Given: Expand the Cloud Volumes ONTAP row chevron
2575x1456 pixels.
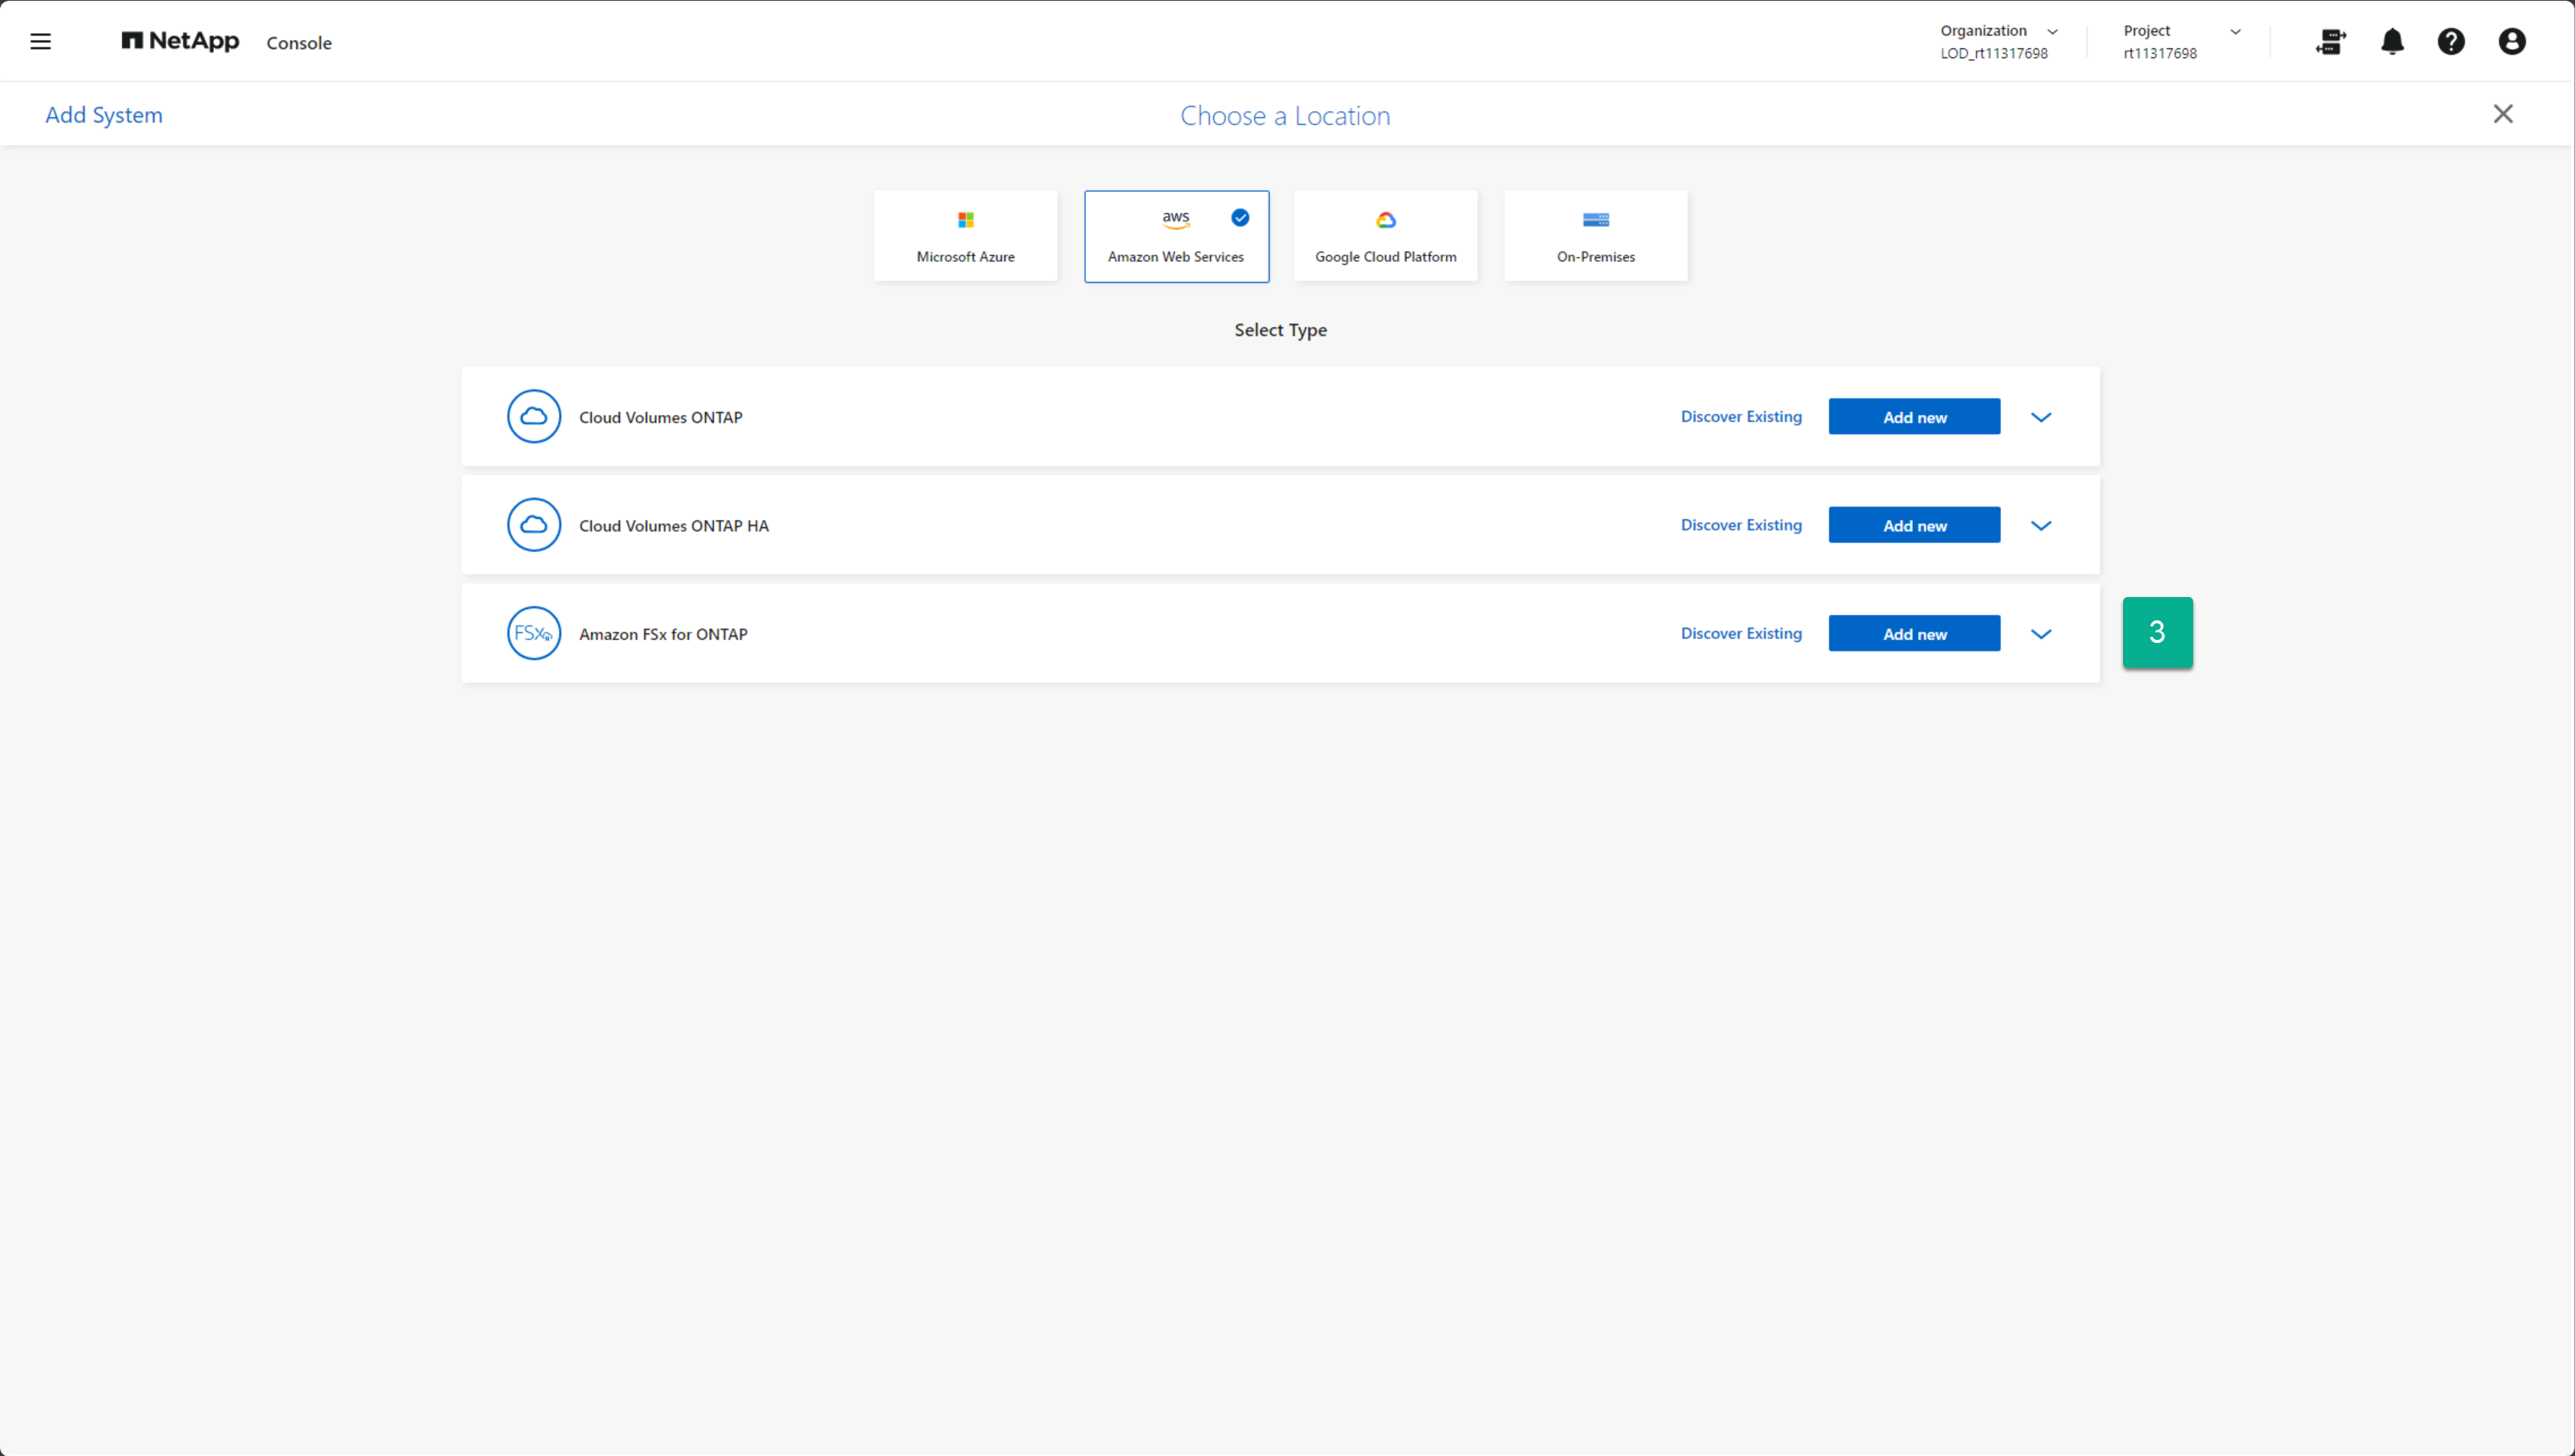Looking at the screenshot, I should point(2041,417).
